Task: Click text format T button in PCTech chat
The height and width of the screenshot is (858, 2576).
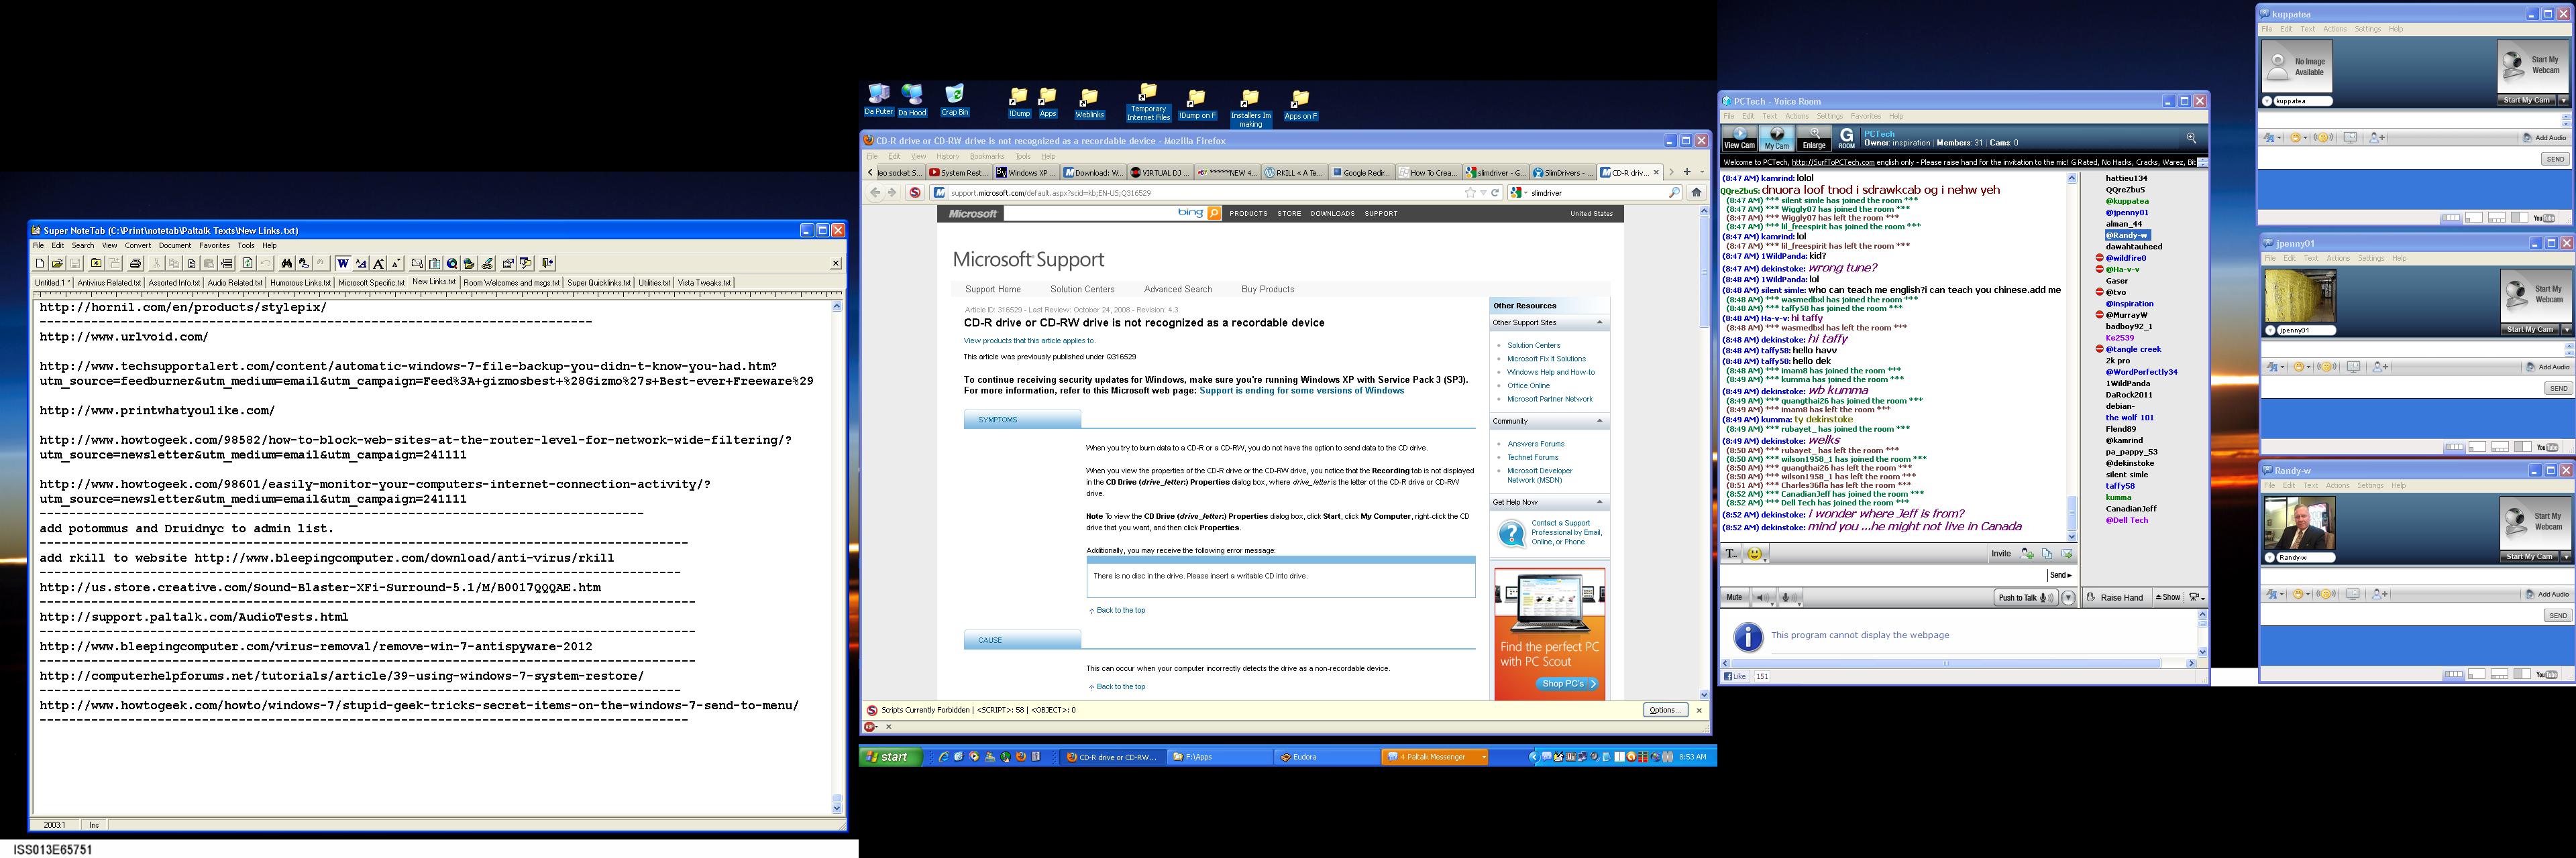Action: [x=1731, y=554]
